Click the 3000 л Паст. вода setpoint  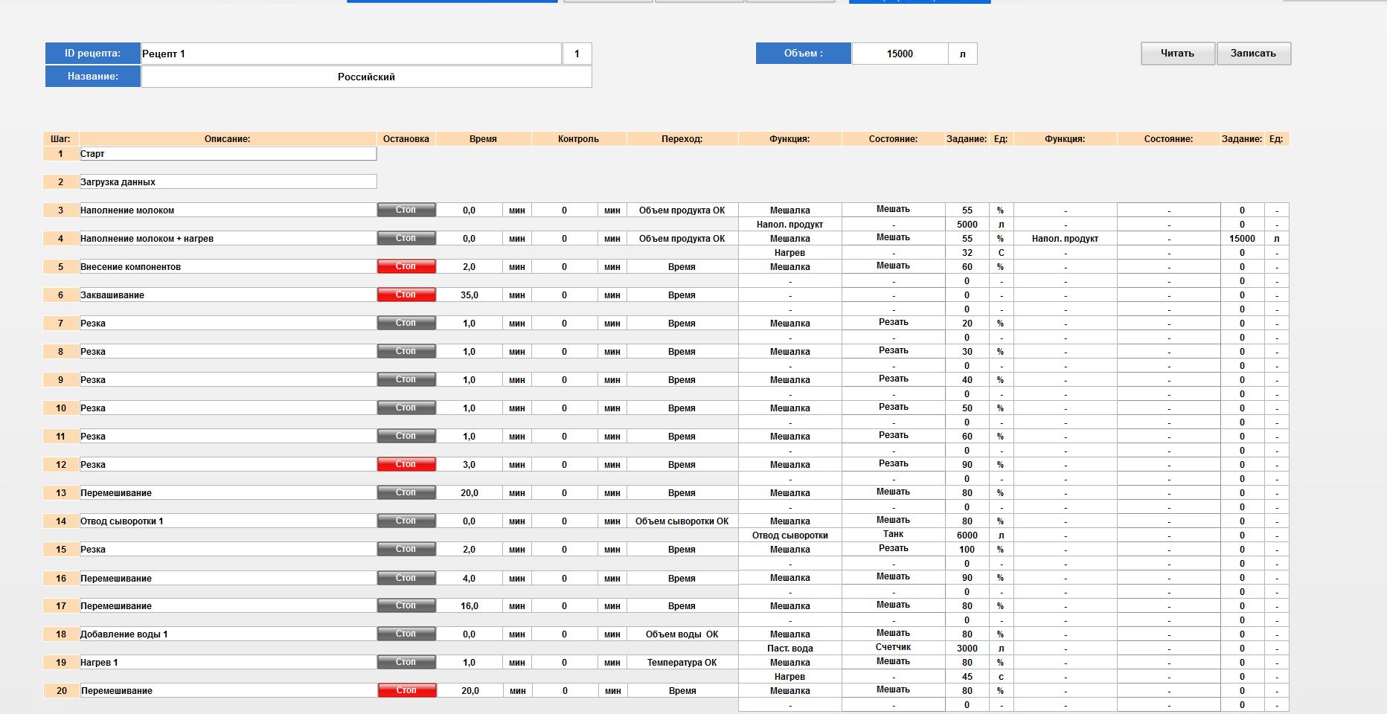point(967,649)
